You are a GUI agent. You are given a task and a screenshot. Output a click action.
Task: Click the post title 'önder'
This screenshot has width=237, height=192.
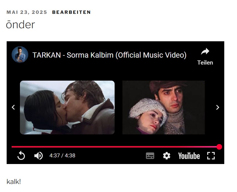coord(20,24)
